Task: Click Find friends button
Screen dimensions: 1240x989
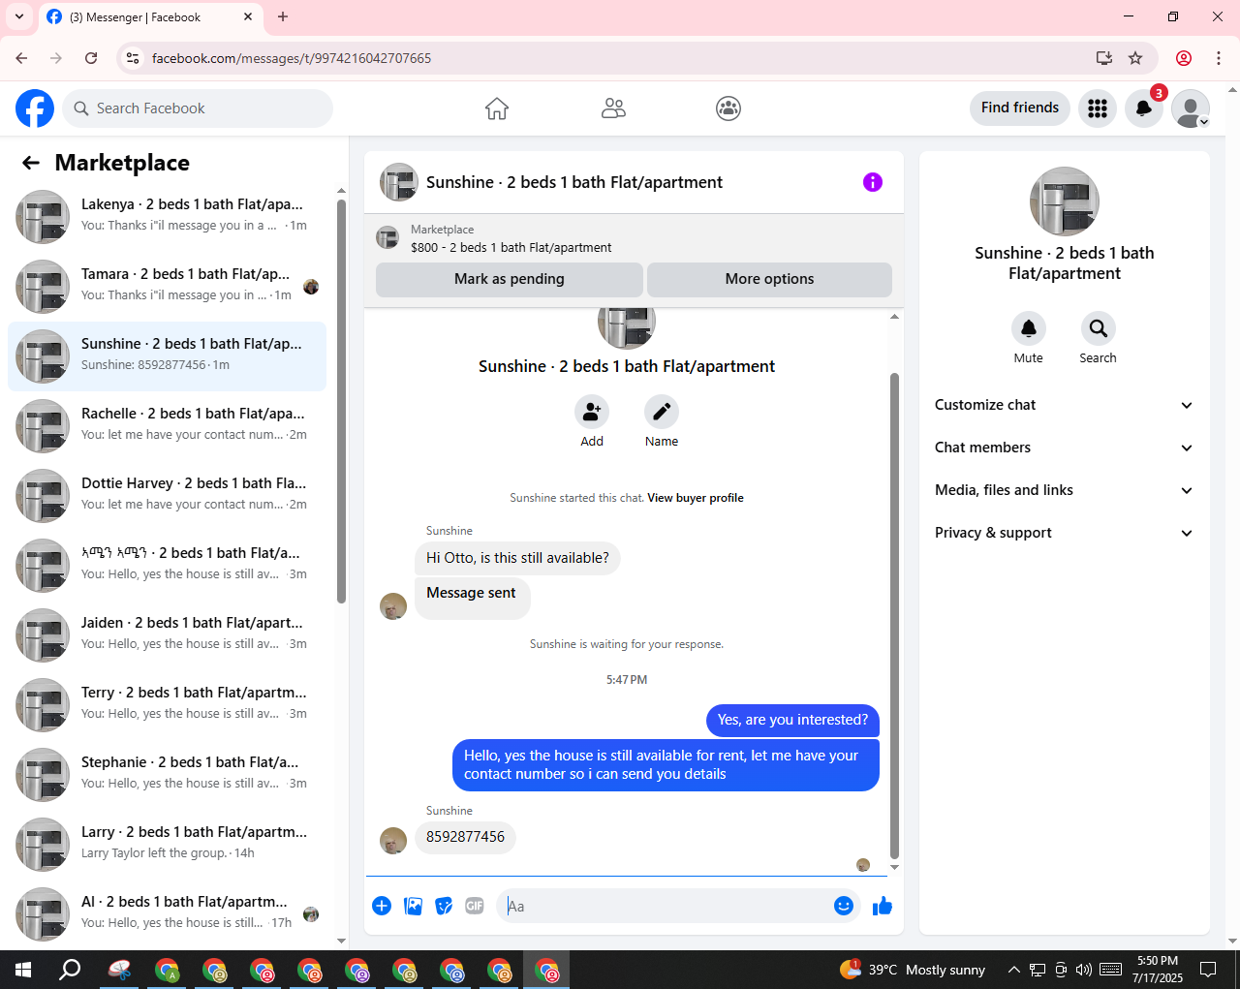Action: click(1020, 108)
